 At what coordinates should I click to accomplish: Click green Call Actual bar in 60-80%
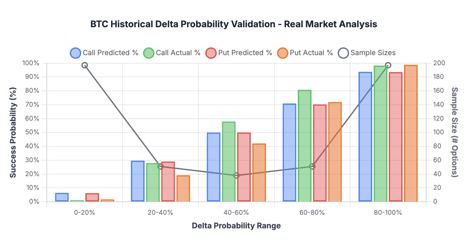305,146
